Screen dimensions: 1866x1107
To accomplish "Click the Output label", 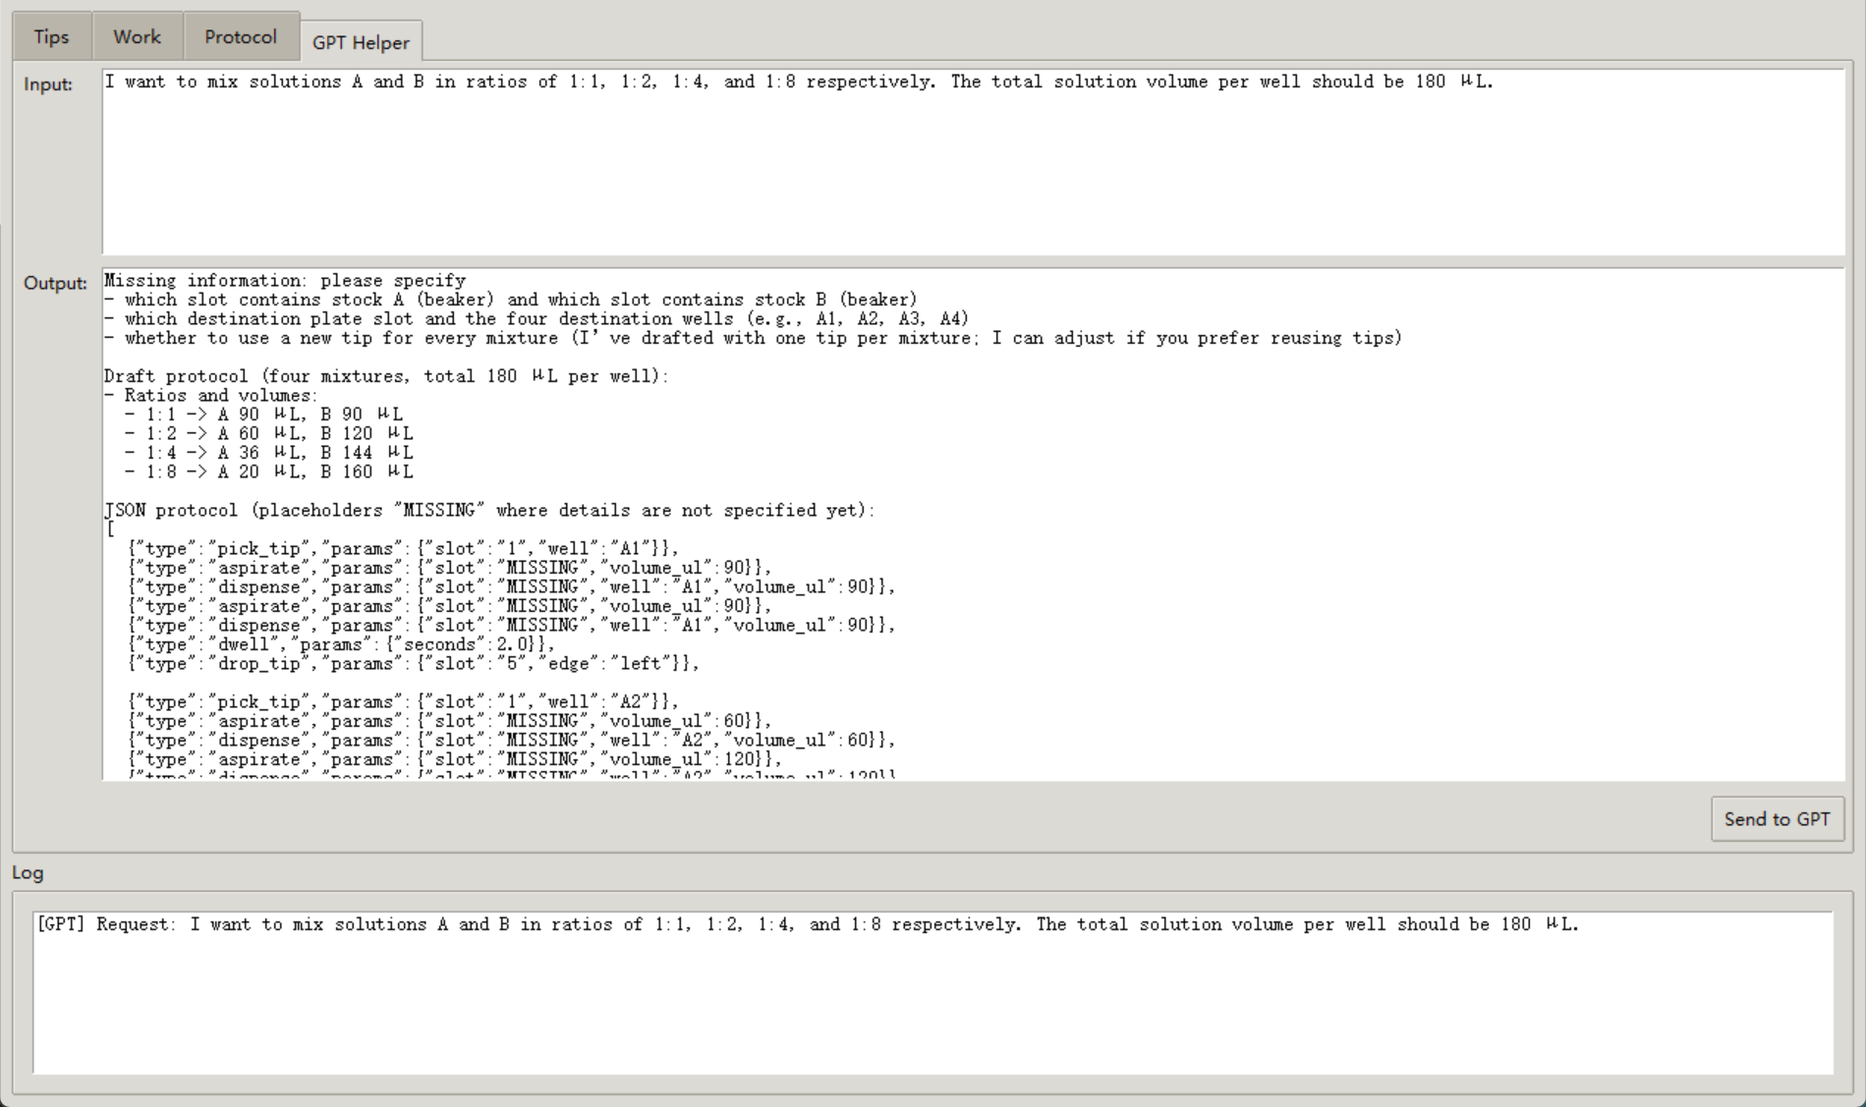I will (55, 283).
